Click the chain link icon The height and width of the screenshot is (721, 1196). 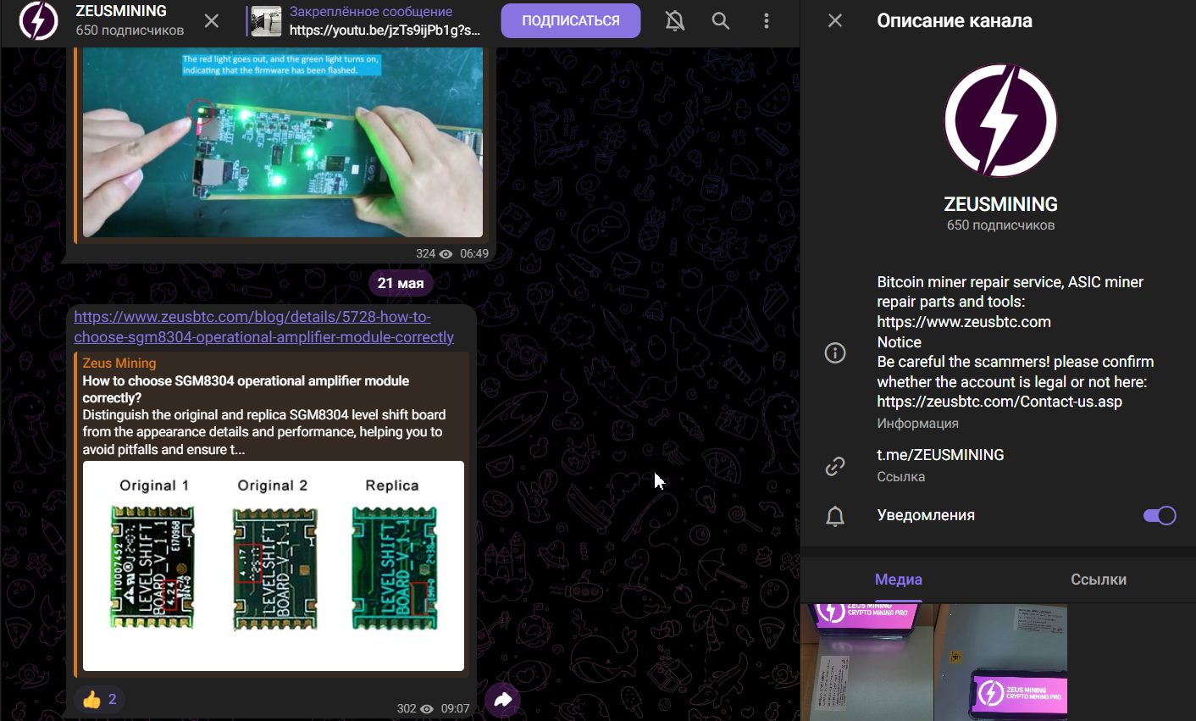[x=835, y=466]
